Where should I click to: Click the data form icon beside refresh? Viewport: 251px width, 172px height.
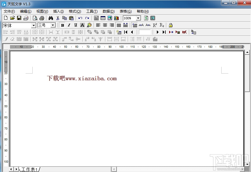pos(153,18)
